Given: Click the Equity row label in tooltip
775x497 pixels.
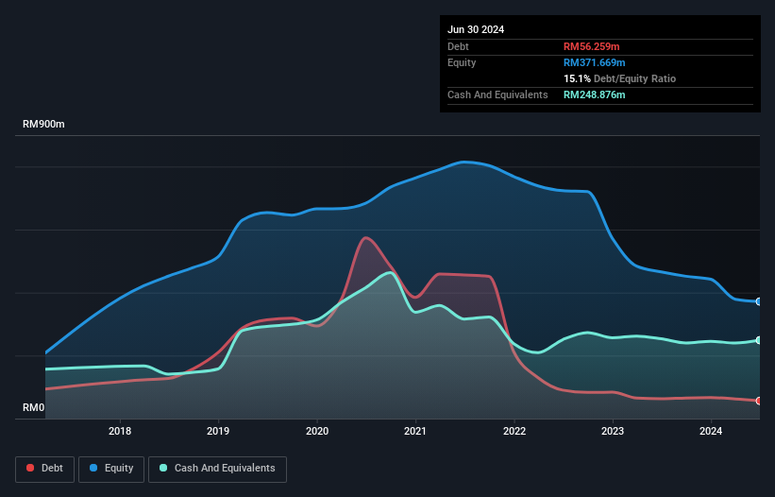Looking at the screenshot, I should 462,62.
